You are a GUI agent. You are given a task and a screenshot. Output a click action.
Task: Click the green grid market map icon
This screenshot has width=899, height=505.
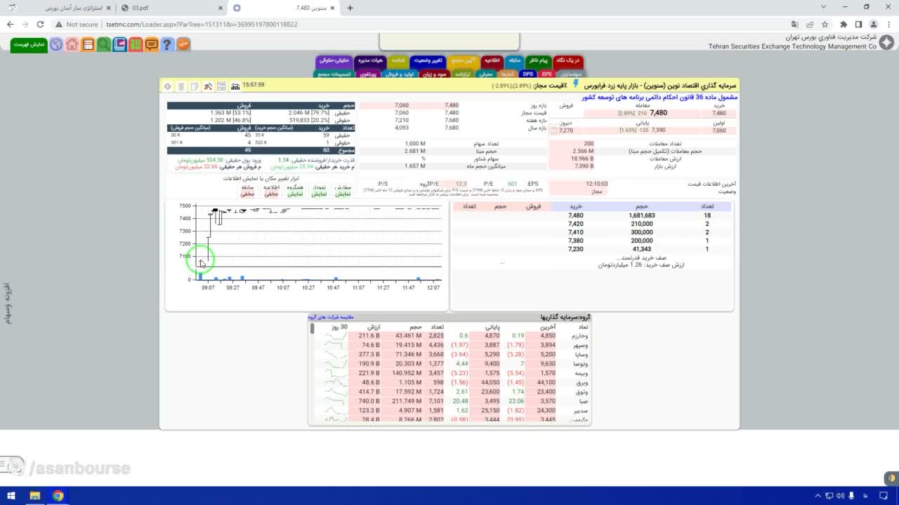coord(135,44)
